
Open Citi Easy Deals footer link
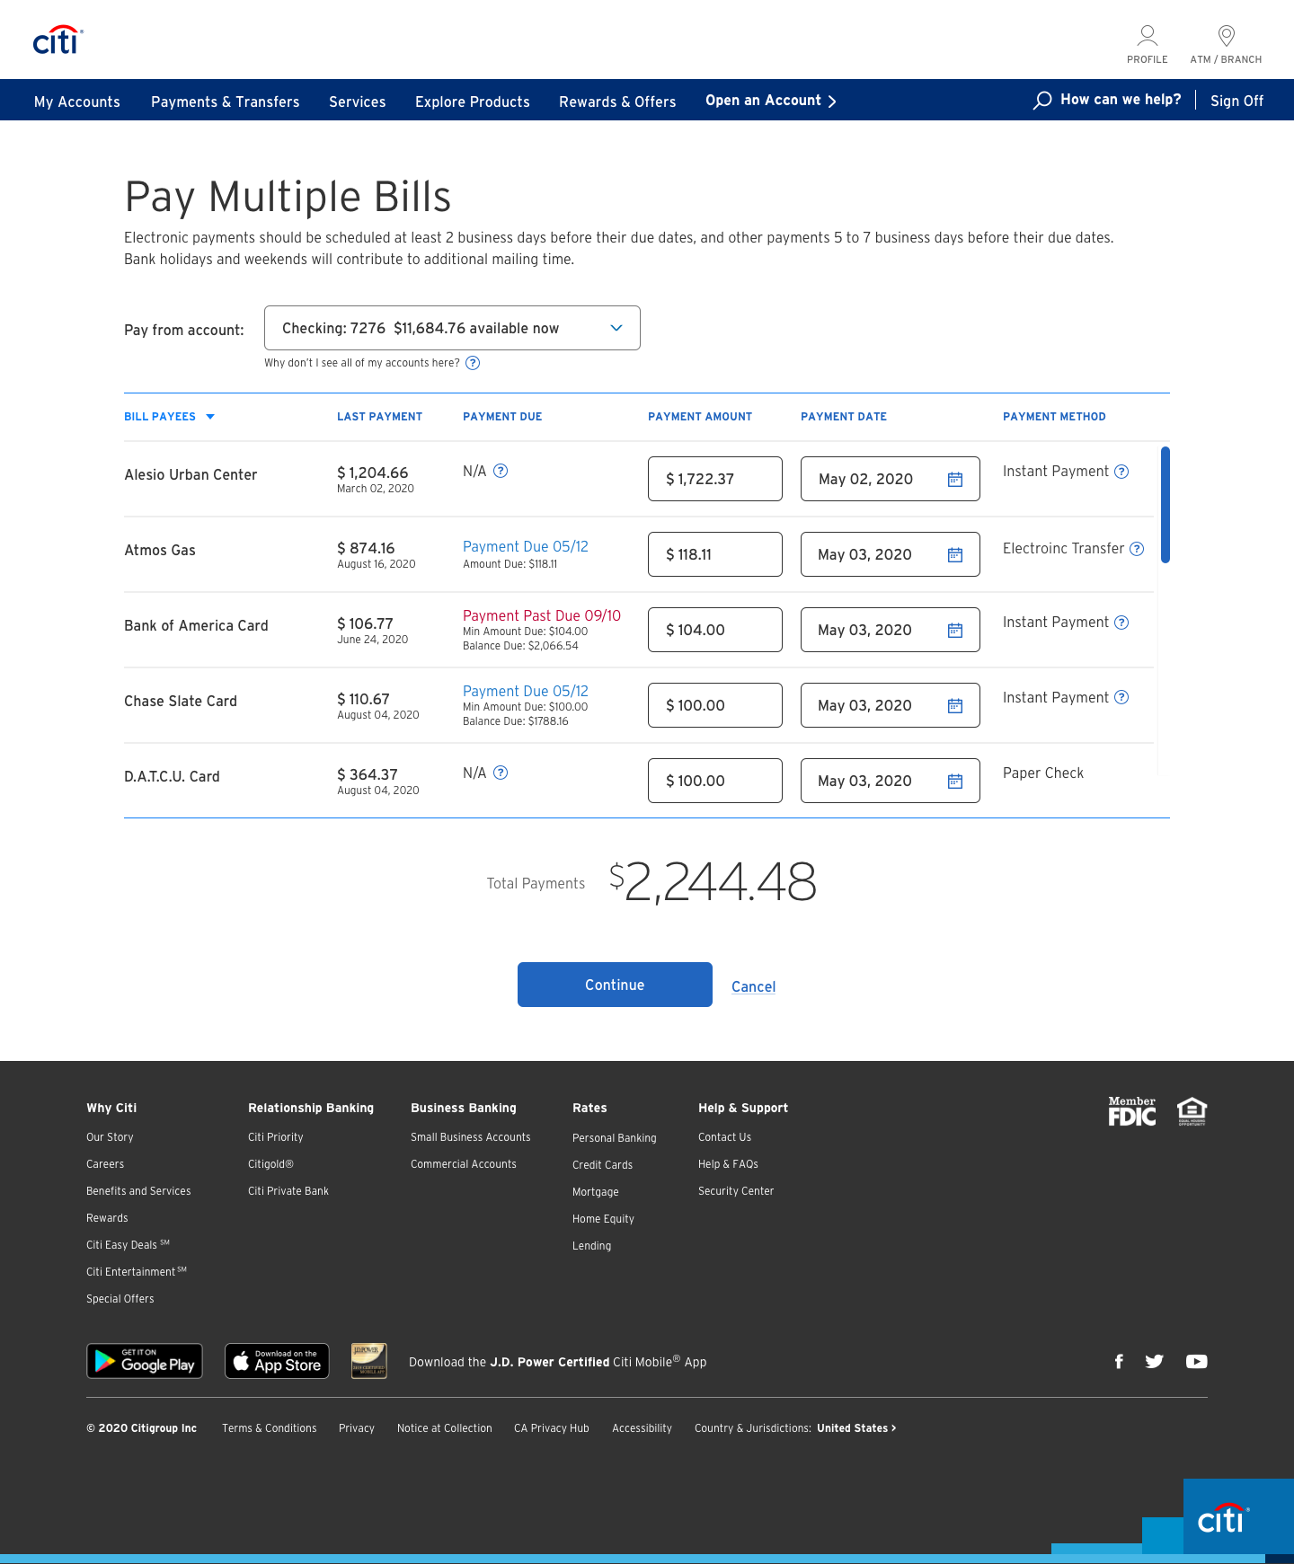[x=128, y=1245]
